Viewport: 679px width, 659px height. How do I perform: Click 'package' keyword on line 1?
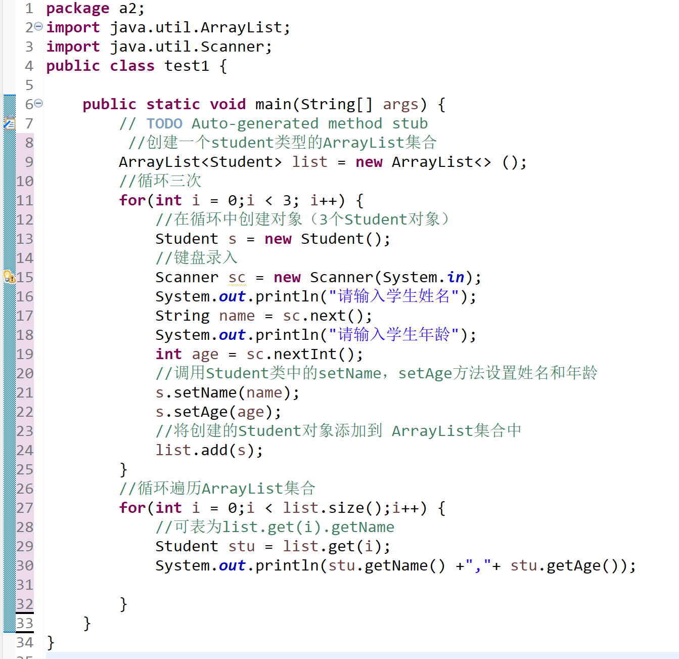77,9
